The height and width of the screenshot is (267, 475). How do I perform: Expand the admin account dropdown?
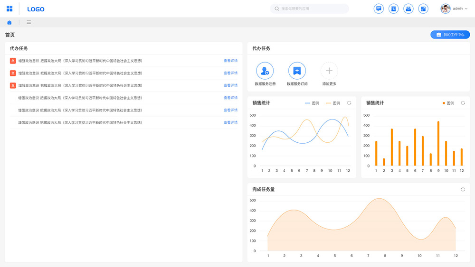459,9
